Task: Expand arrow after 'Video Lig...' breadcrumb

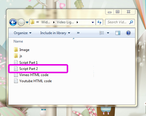Action: coord(77,22)
